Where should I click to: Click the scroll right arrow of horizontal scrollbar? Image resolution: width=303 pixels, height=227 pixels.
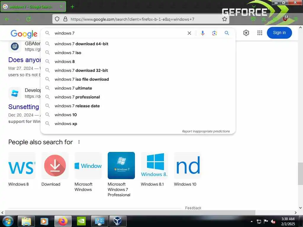point(296,213)
